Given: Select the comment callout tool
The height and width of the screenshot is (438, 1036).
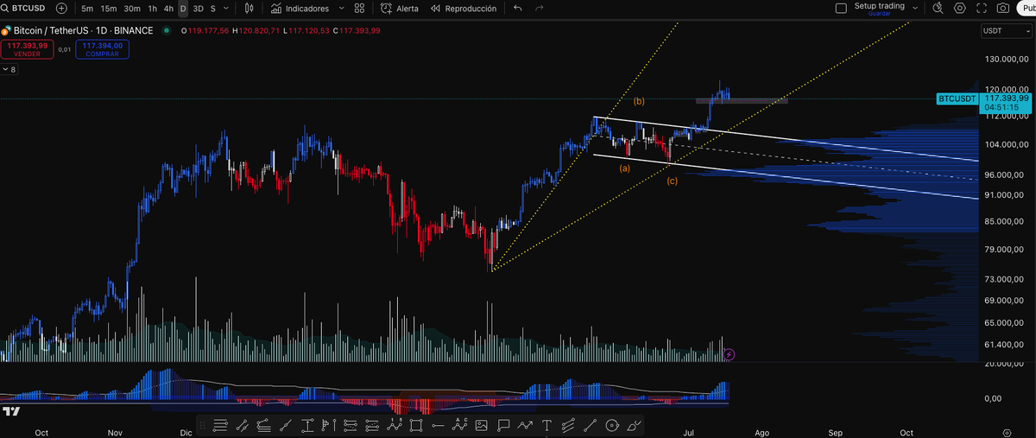Looking at the screenshot, I should pos(503,425).
